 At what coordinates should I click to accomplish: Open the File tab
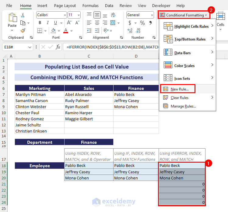coord(9,6)
